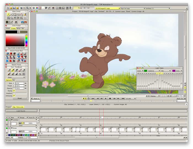Switch to the Project tab

9,107
